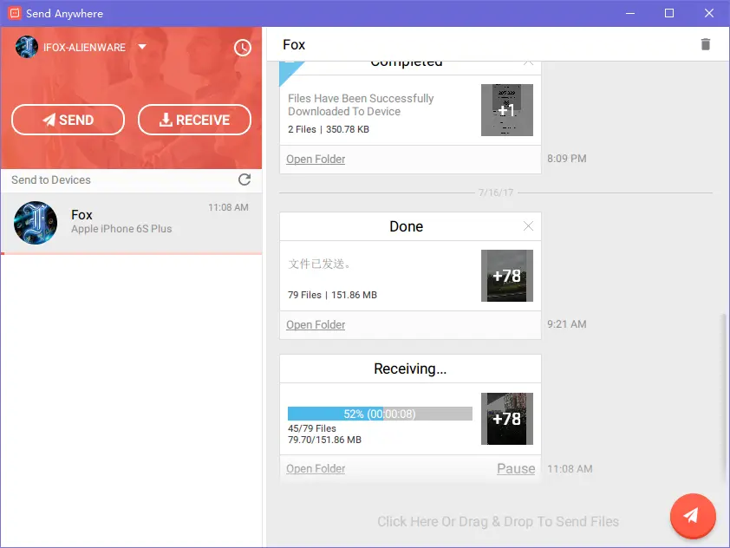
Task: Refresh the Send to Devices list
Action: pos(244,179)
